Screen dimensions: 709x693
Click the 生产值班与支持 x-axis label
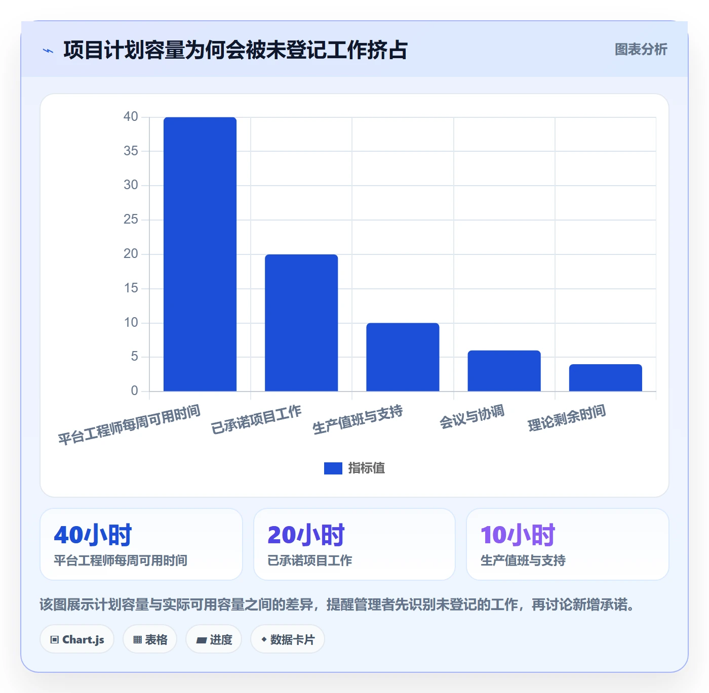point(358,419)
